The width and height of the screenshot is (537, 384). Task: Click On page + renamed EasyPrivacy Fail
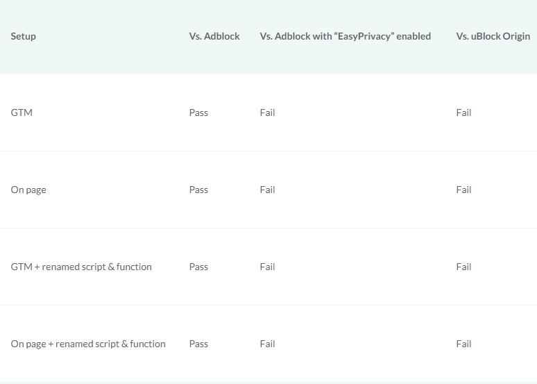pos(268,344)
